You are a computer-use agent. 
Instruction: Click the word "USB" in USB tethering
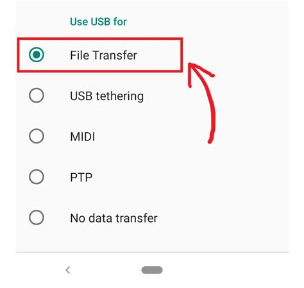tap(81, 96)
